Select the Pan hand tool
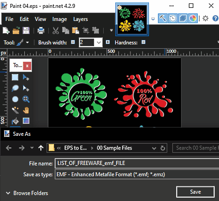Screen dimensions: 219x201 pos(26,110)
